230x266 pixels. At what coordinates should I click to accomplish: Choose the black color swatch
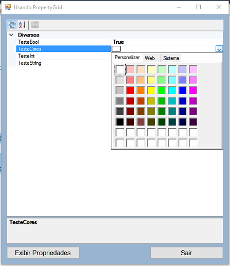pos(120,122)
